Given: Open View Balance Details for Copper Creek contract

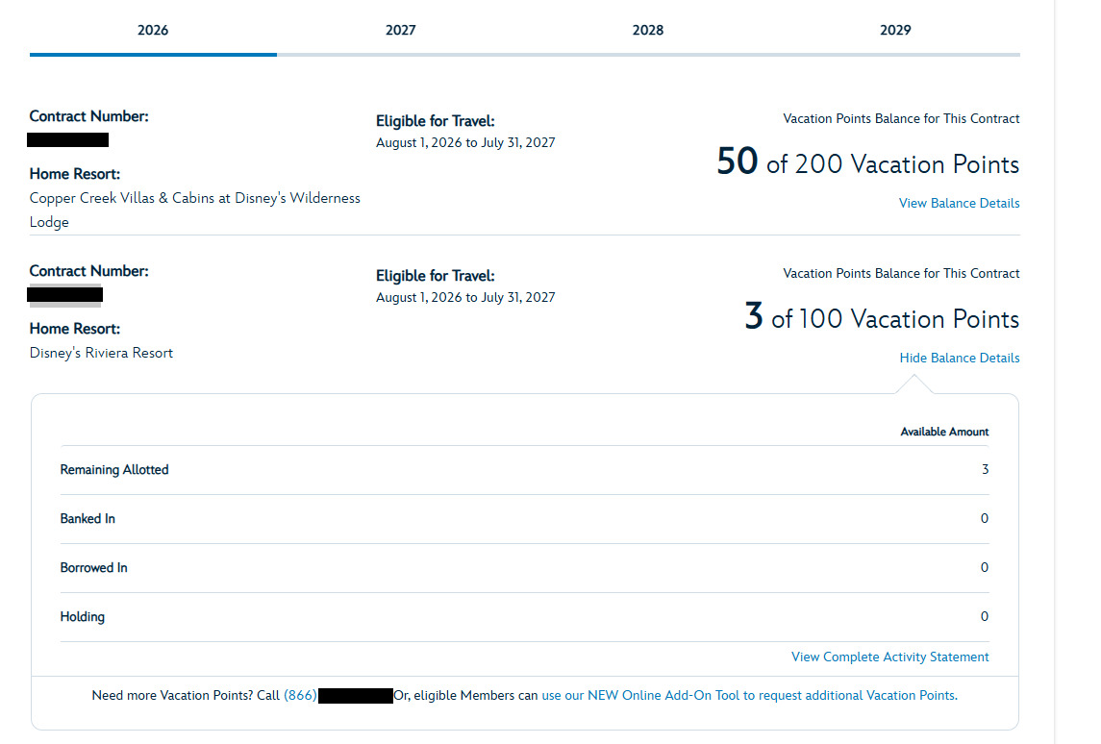Looking at the screenshot, I should pyautogui.click(x=959, y=203).
